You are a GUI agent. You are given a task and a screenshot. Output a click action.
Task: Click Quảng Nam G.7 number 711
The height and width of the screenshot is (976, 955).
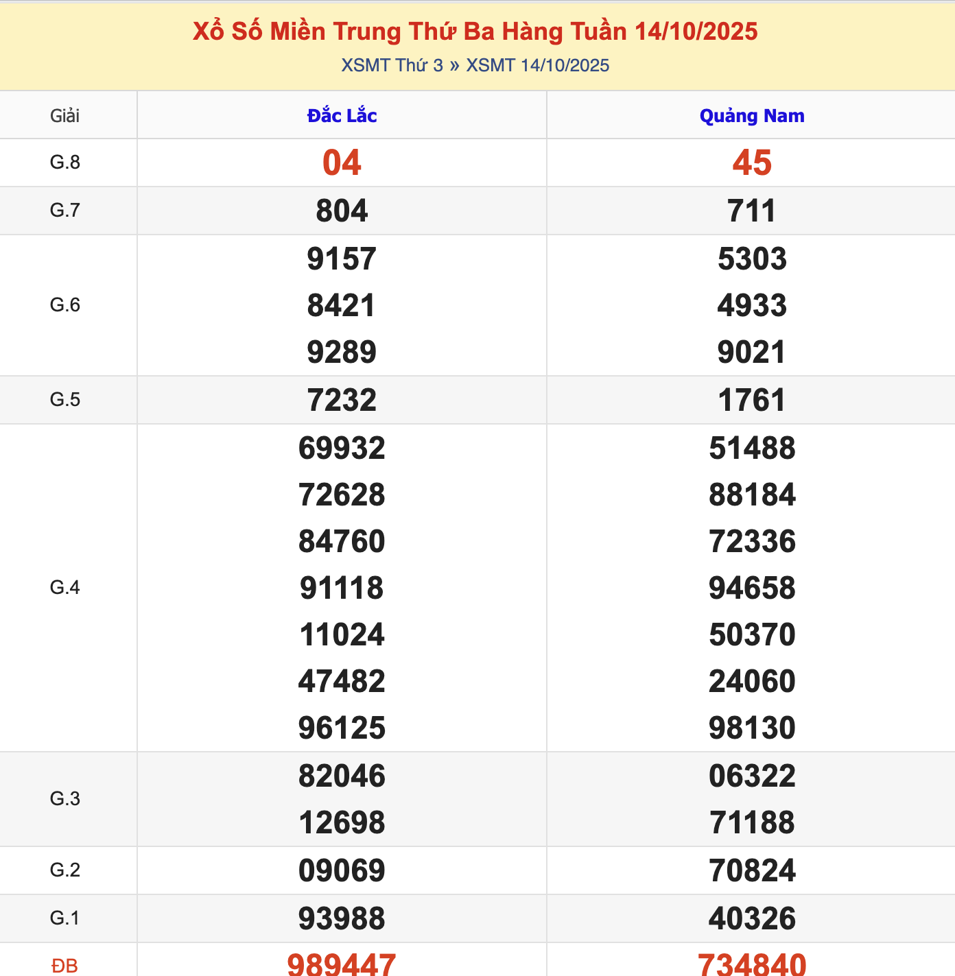(751, 211)
